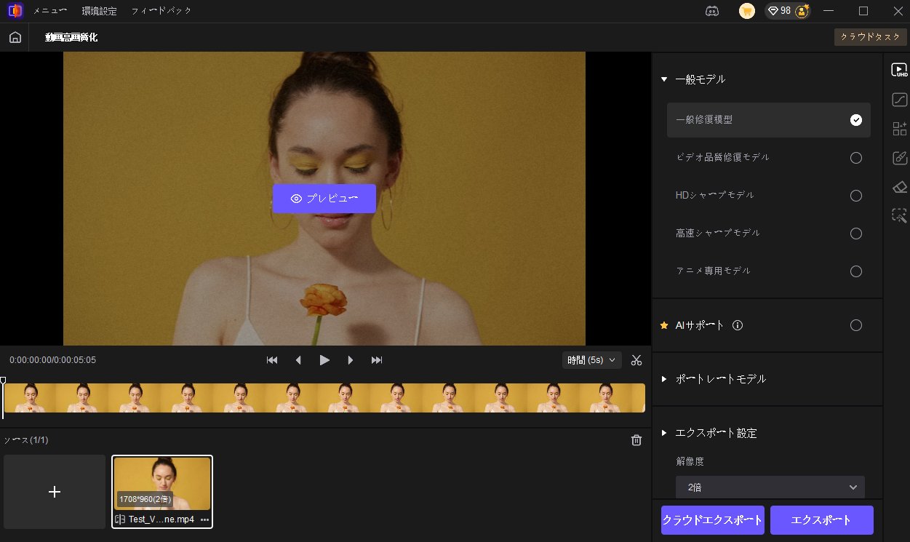This screenshot has width=910, height=542.
Task: Go to the home screen
Action: pos(15,38)
